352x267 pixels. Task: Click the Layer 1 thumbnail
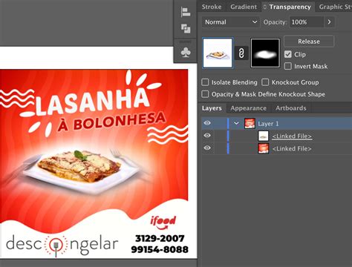point(250,123)
